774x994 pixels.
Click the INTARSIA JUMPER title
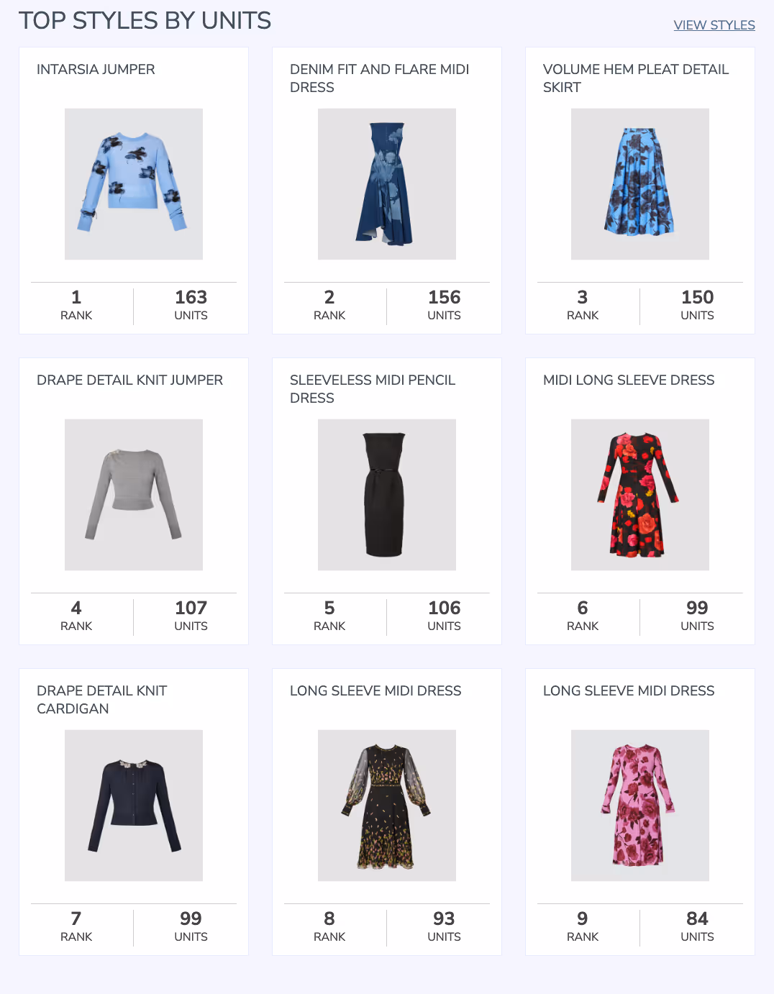pyautogui.click(x=96, y=70)
